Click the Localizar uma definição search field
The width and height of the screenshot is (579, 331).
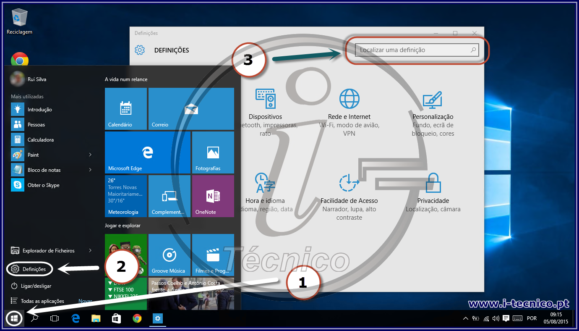coord(413,50)
